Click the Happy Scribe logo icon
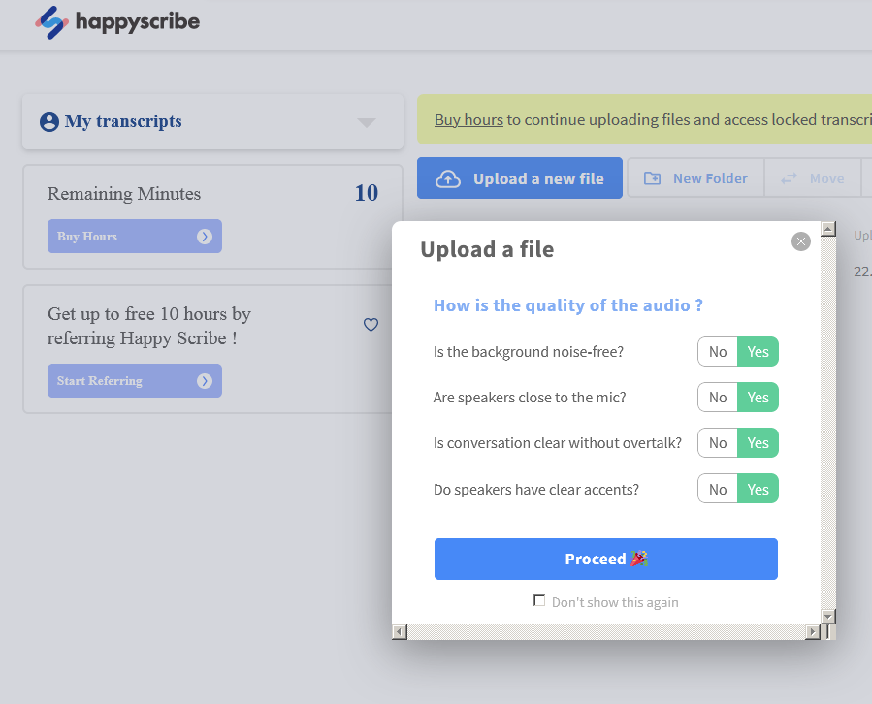This screenshot has height=704, width=872. tap(51, 21)
